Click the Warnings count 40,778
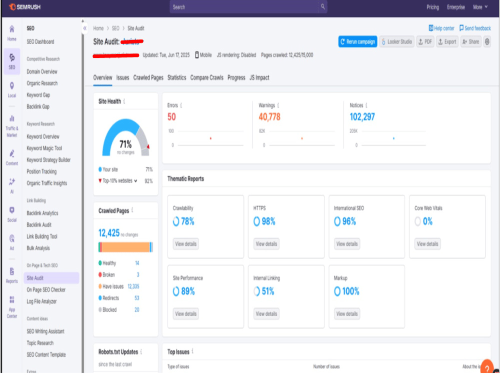The width and height of the screenshot is (500, 375). coord(269,117)
